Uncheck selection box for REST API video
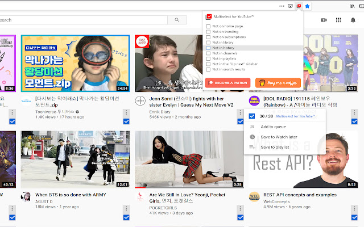The image size is (364, 227). pyautogui.click(x=354, y=217)
